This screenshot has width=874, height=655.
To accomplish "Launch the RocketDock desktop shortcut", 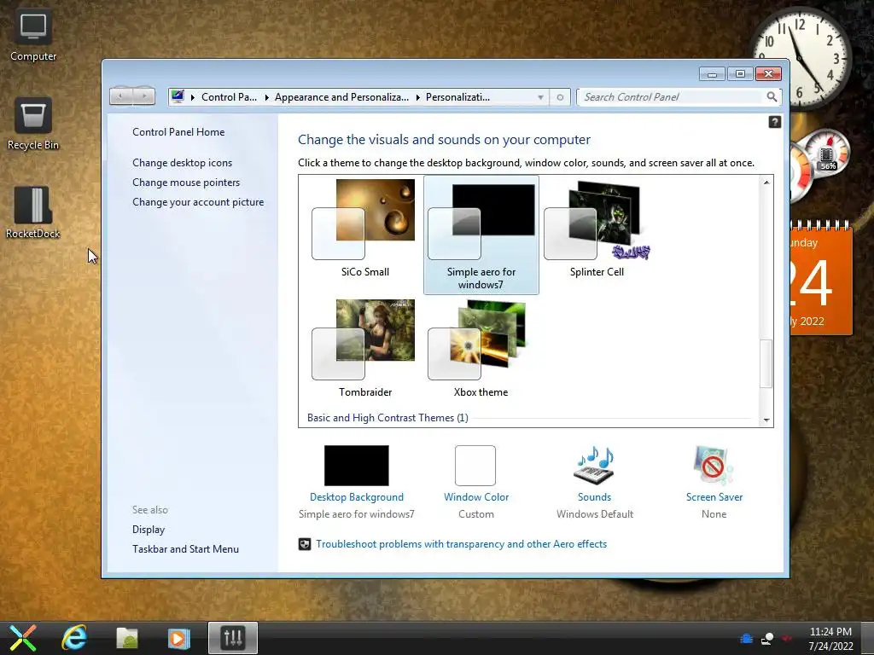I will (33, 212).
